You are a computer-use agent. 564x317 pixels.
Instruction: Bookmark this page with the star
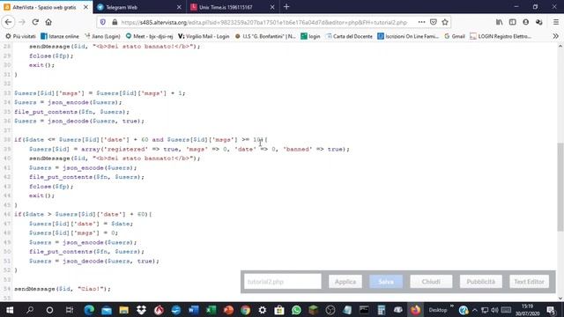pyautogui.click(x=445, y=22)
